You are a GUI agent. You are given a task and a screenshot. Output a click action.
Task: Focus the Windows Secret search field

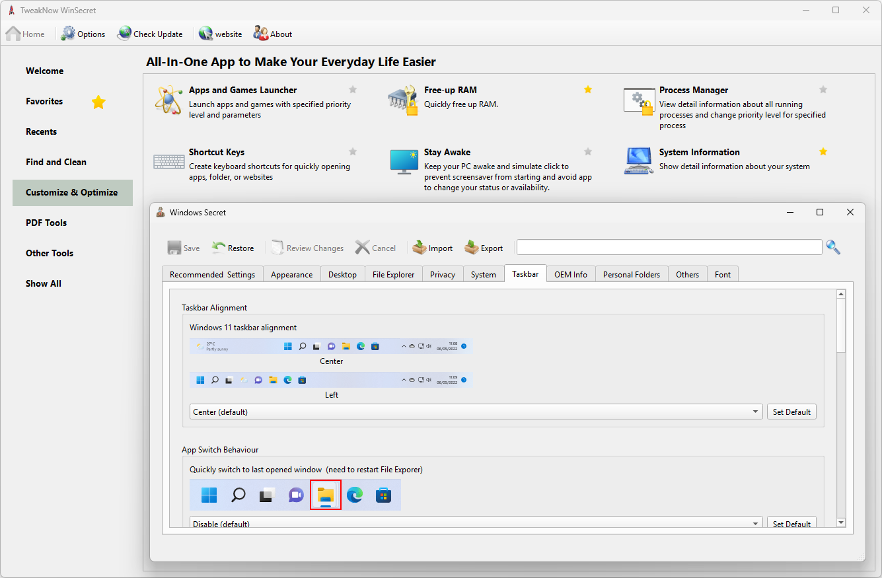[669, 247]
